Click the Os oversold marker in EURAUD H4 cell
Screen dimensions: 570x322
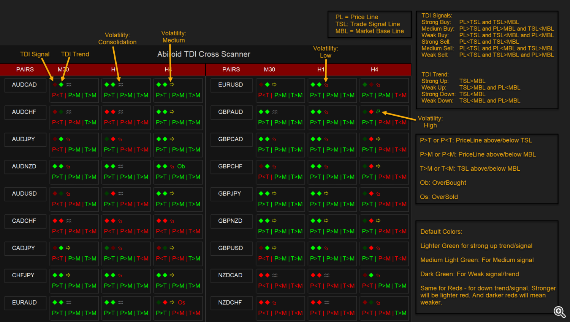(181, 303)
